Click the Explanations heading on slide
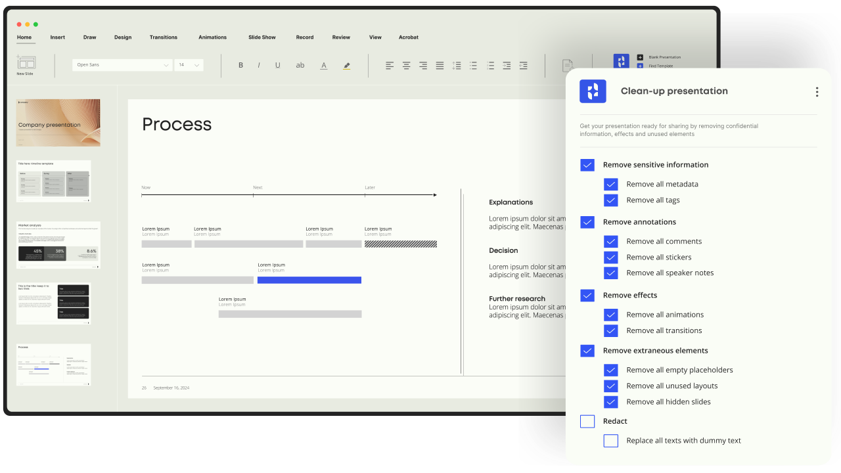Viewport: 841px width, 473px height. click(511, 202)
